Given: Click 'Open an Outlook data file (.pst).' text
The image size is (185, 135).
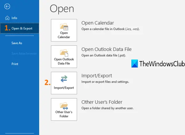Looking at the screenshot, I should click(x=104, y=56).
